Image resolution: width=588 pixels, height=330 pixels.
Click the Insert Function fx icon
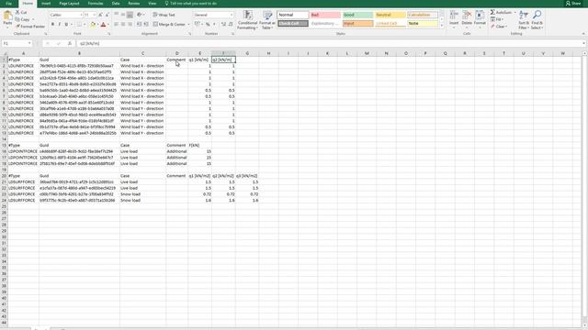[x=70, y=43]
